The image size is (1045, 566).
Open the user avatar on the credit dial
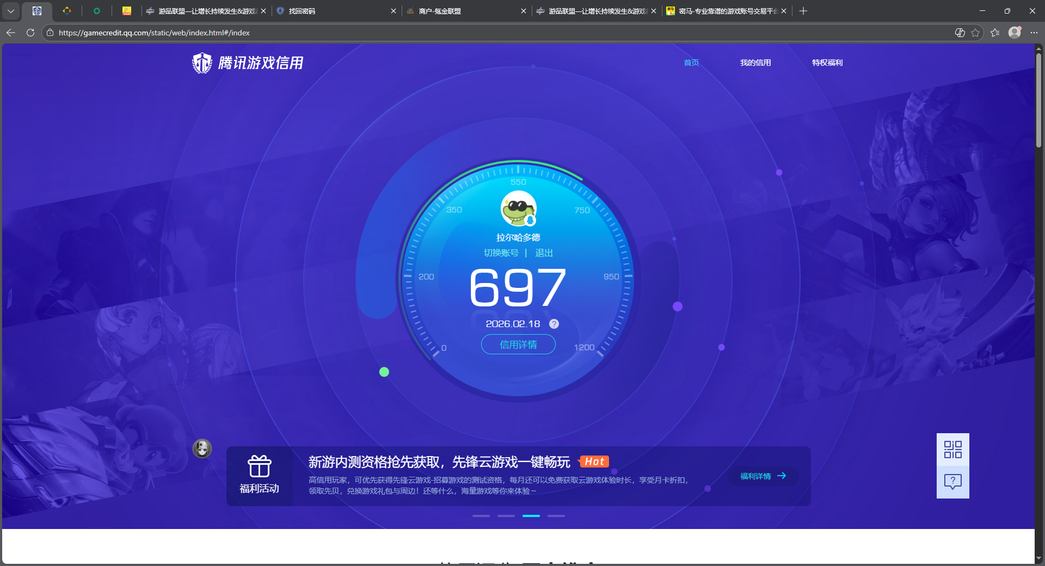pos(517,208)
